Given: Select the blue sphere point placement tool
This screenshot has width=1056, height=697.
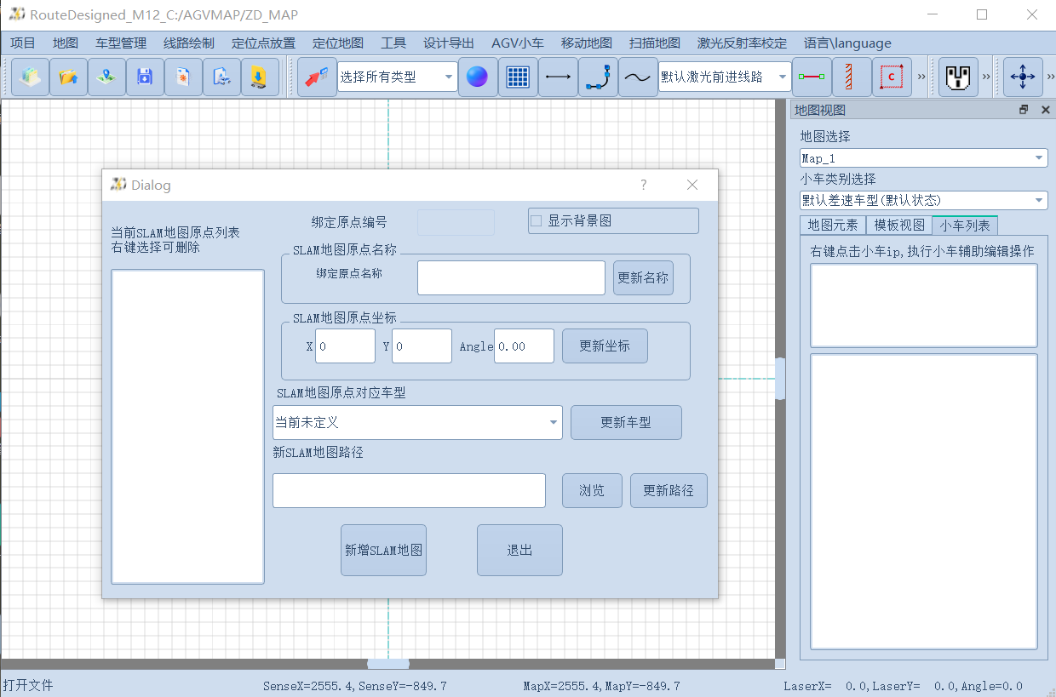Looking at the screenshot, I should pos(477,76).
